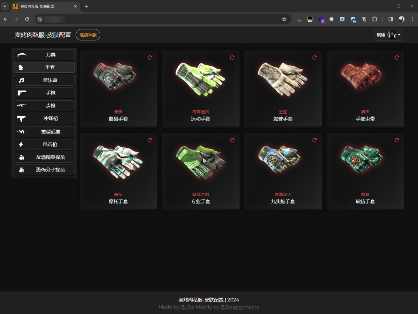Open the Chrome profile avatar icon

[402, 19]
